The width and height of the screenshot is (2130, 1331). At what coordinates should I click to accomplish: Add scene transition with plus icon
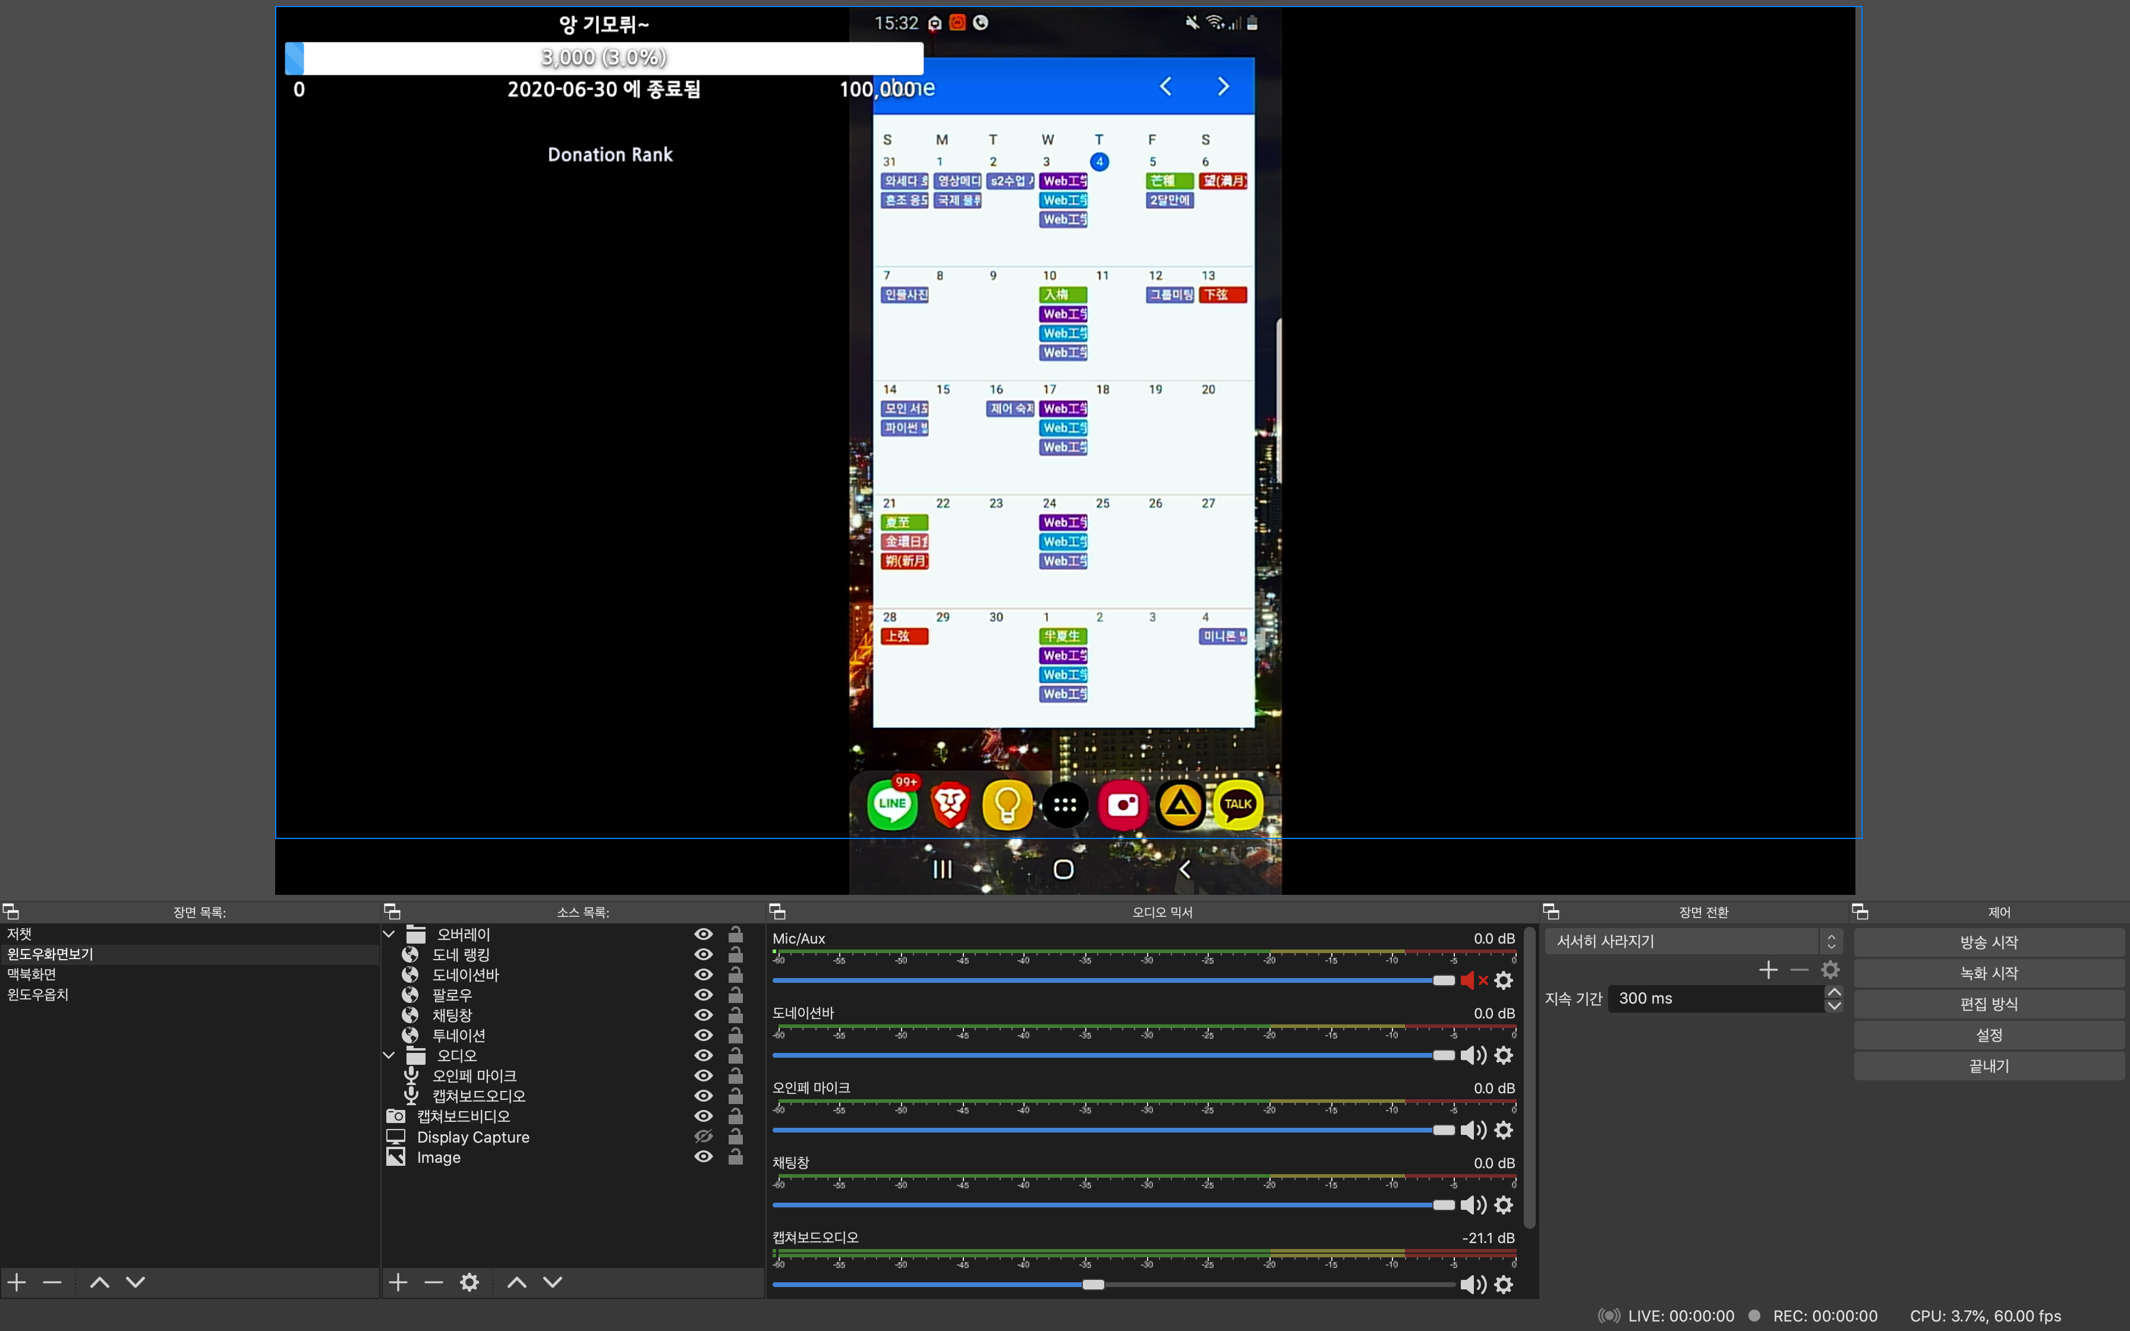(1767, 970)
